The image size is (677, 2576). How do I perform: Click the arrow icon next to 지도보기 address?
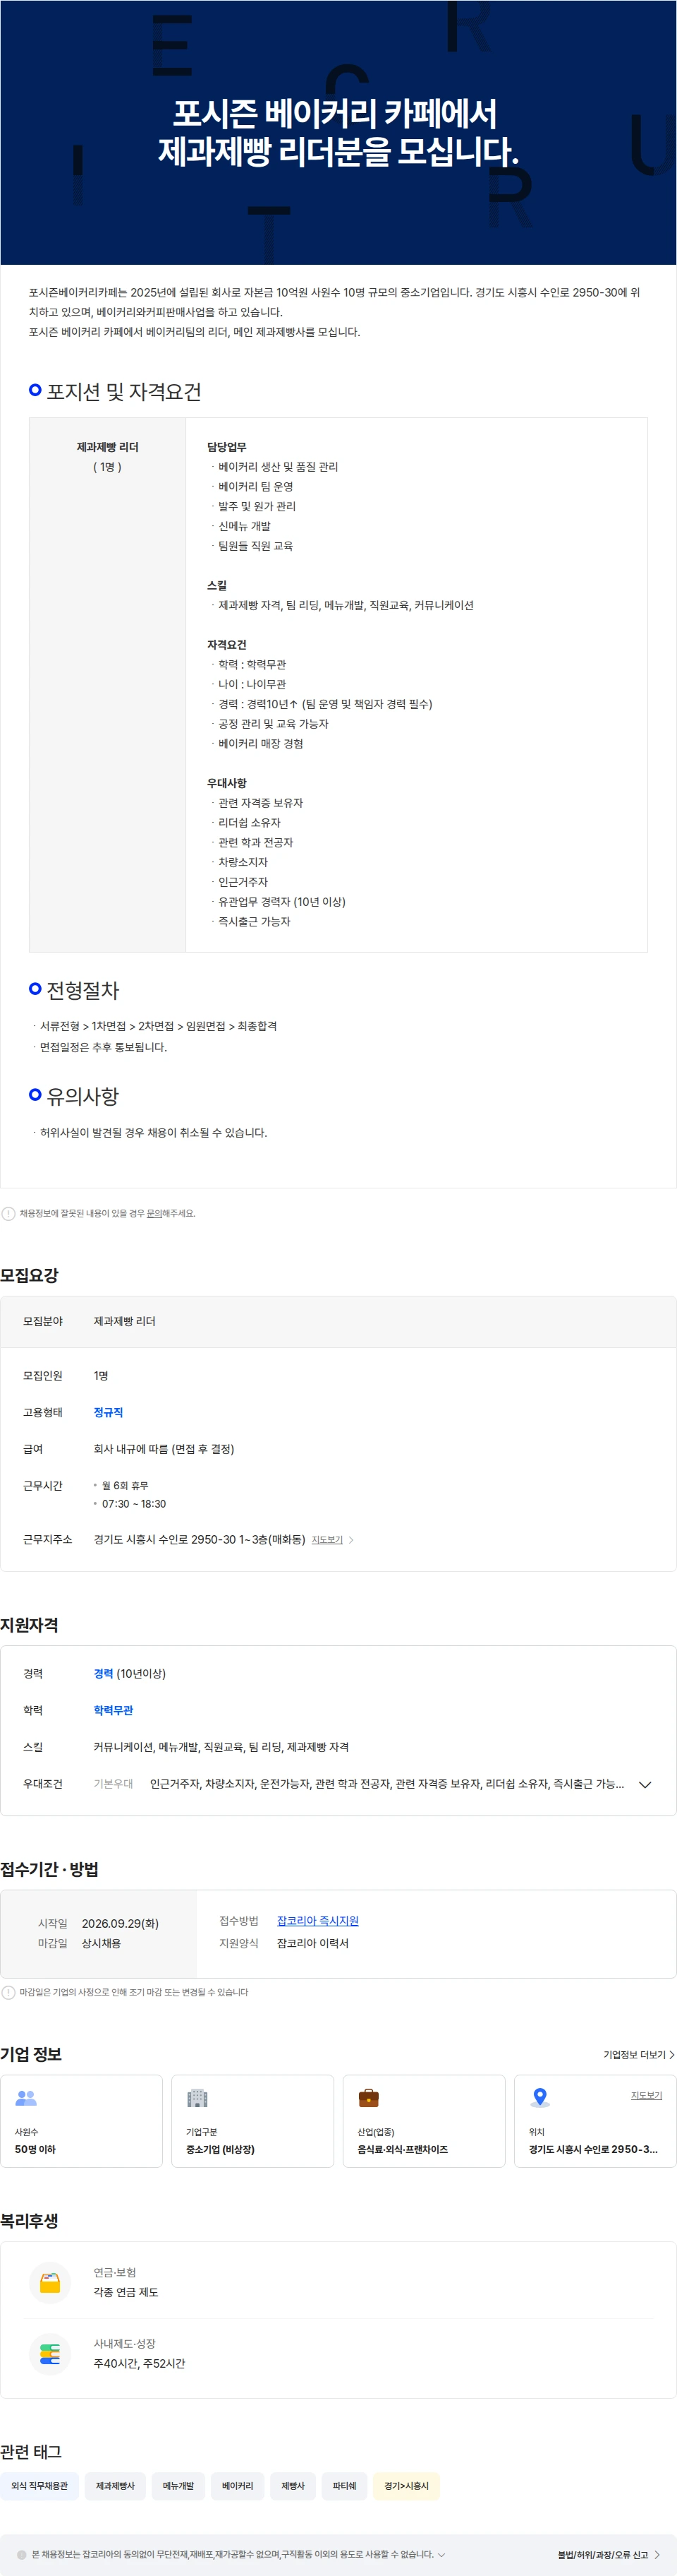coord(351,1540)
